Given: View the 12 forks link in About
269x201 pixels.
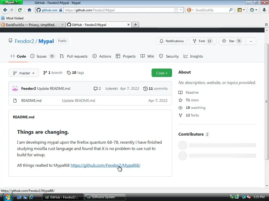Looking at the screenshot, I should point(189,115).
